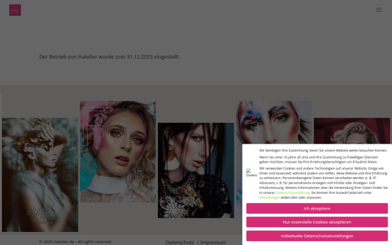Open the blonde woman on red background photo

pos(351,131)
